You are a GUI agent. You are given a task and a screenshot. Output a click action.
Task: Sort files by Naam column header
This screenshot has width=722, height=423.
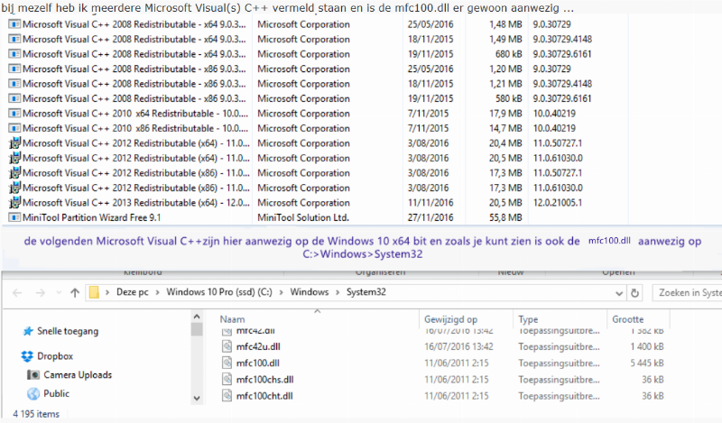click(233, 319)
